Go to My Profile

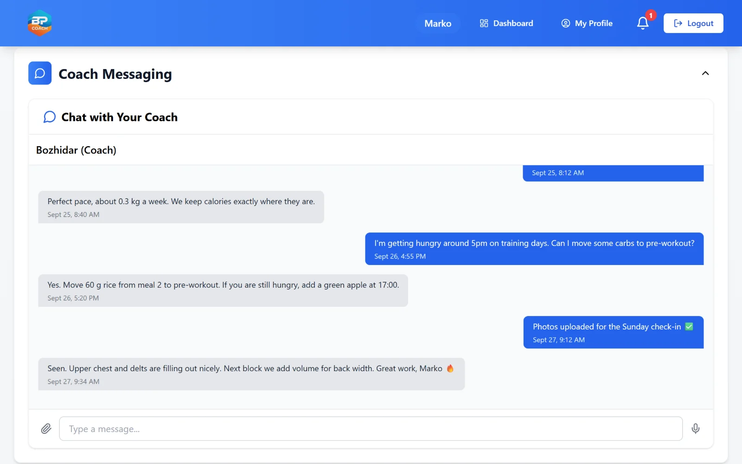click(587, 23)
